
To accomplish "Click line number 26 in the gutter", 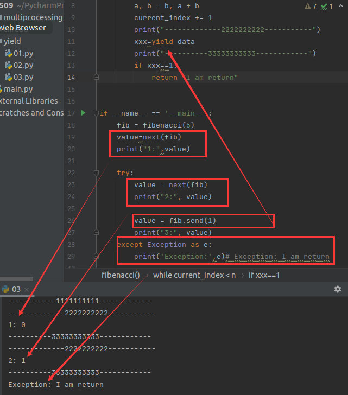I will [x=71, y=221].
